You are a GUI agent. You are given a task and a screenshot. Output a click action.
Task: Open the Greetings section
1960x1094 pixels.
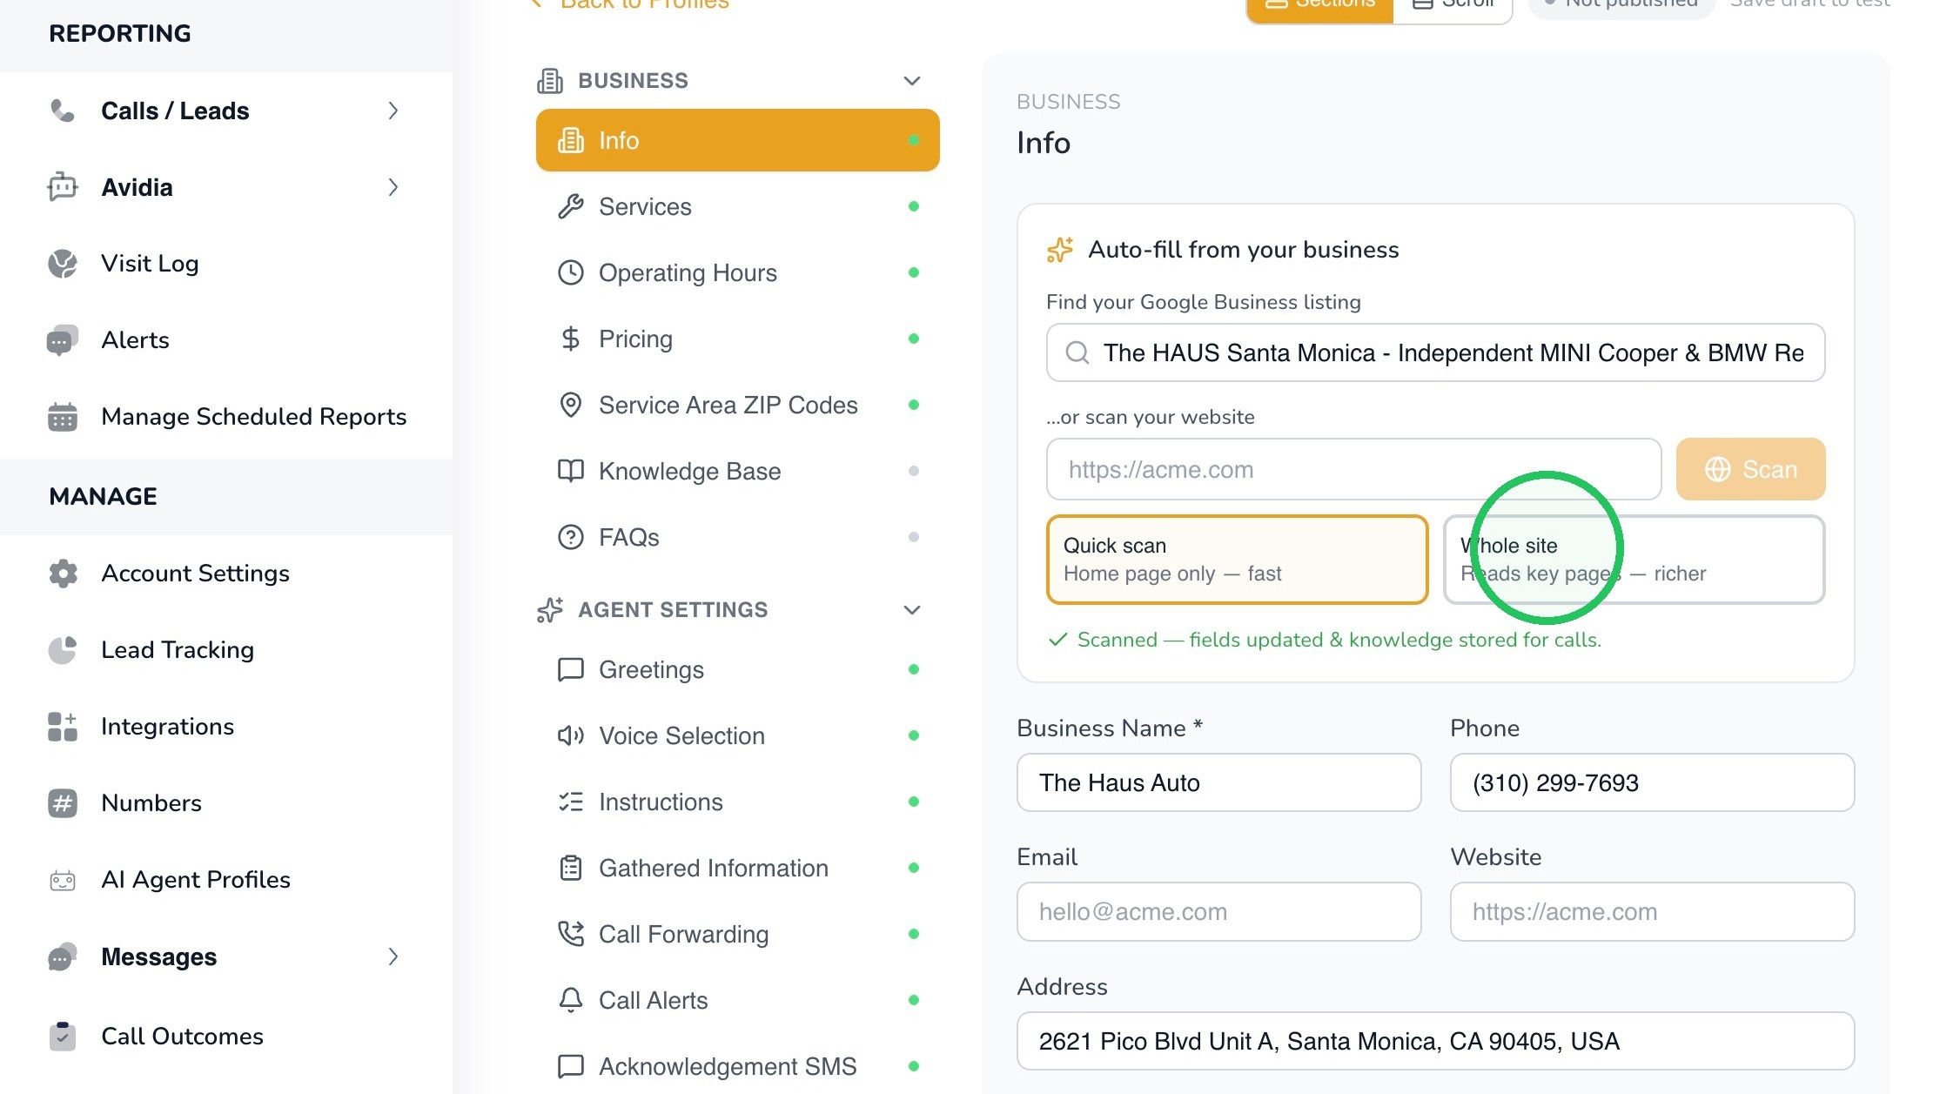737,669
